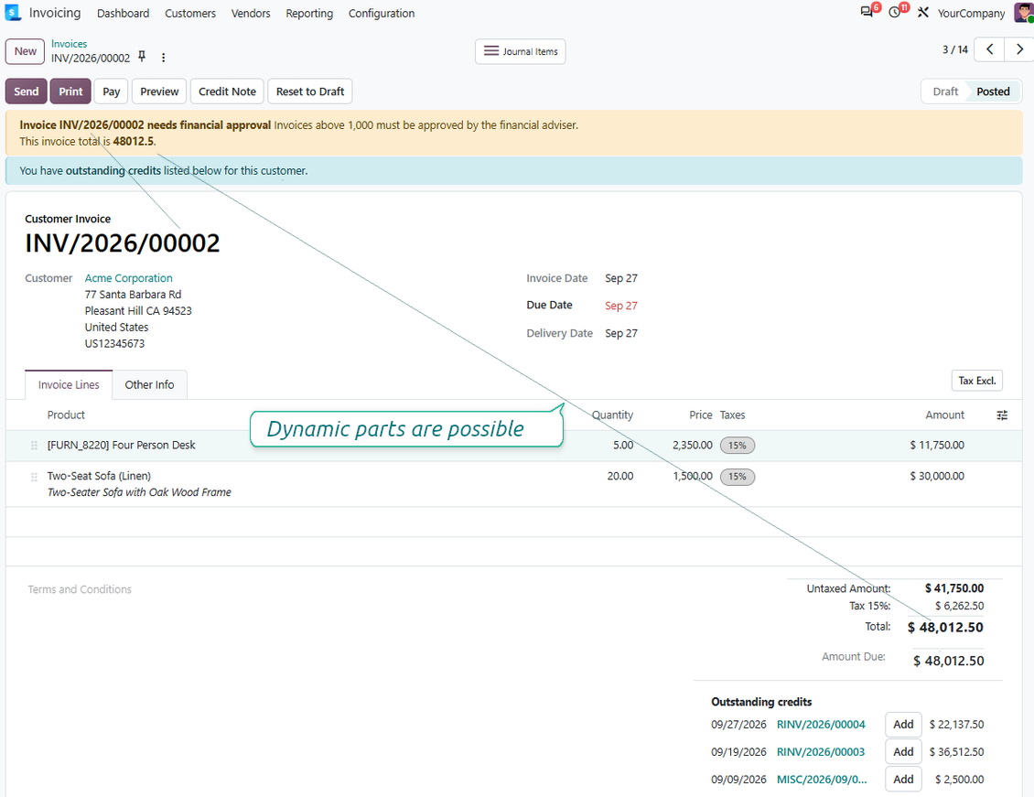Select the Invoice Lines tab
This screenshot has width=1034, height=797.
[69, 385]
